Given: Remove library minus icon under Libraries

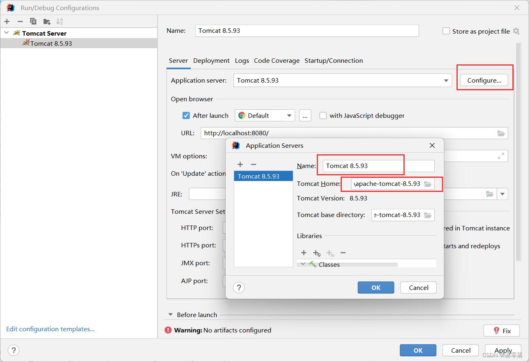Looking at the screenshot, I should point(343,253).
